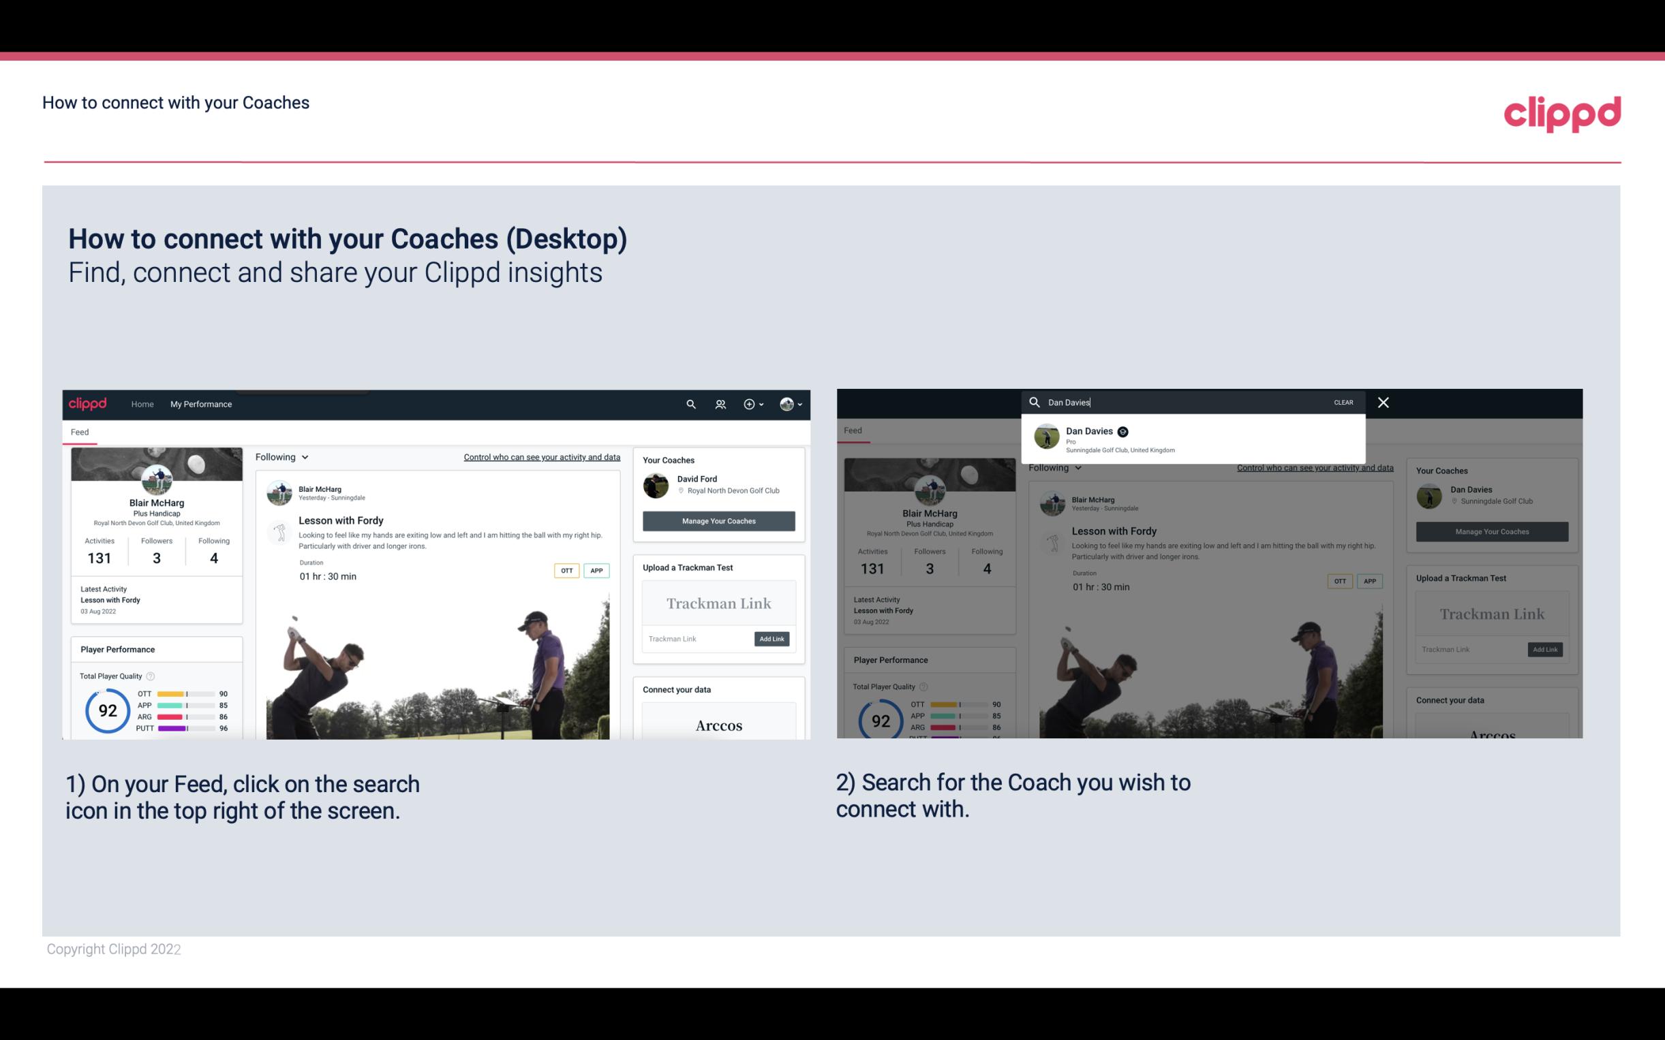Click the globe/region icon in navbar
This screenshot has height=1040, width=1665.
[x=786, y=404]
